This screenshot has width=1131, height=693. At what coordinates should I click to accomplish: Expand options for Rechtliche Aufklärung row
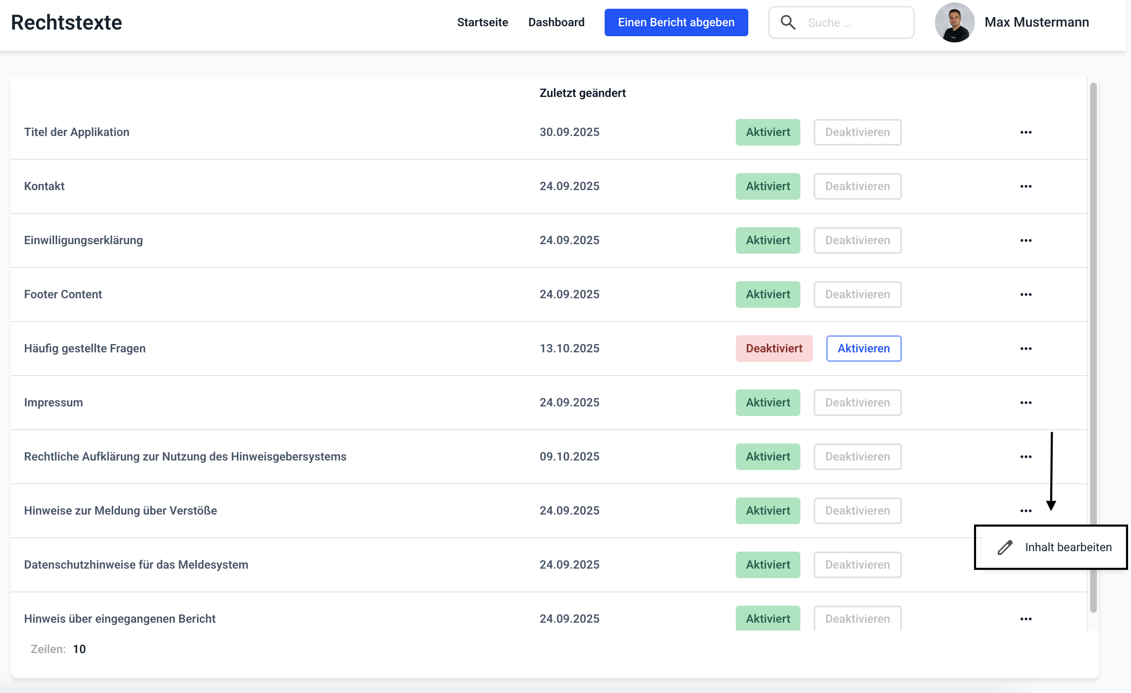[x=1025, y=457]
